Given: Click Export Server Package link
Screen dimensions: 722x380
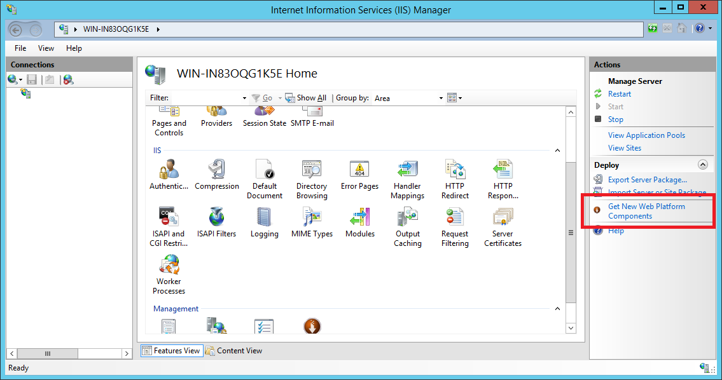Looking at the screenshot, I should pyautogui.click(x=648, y=180).
